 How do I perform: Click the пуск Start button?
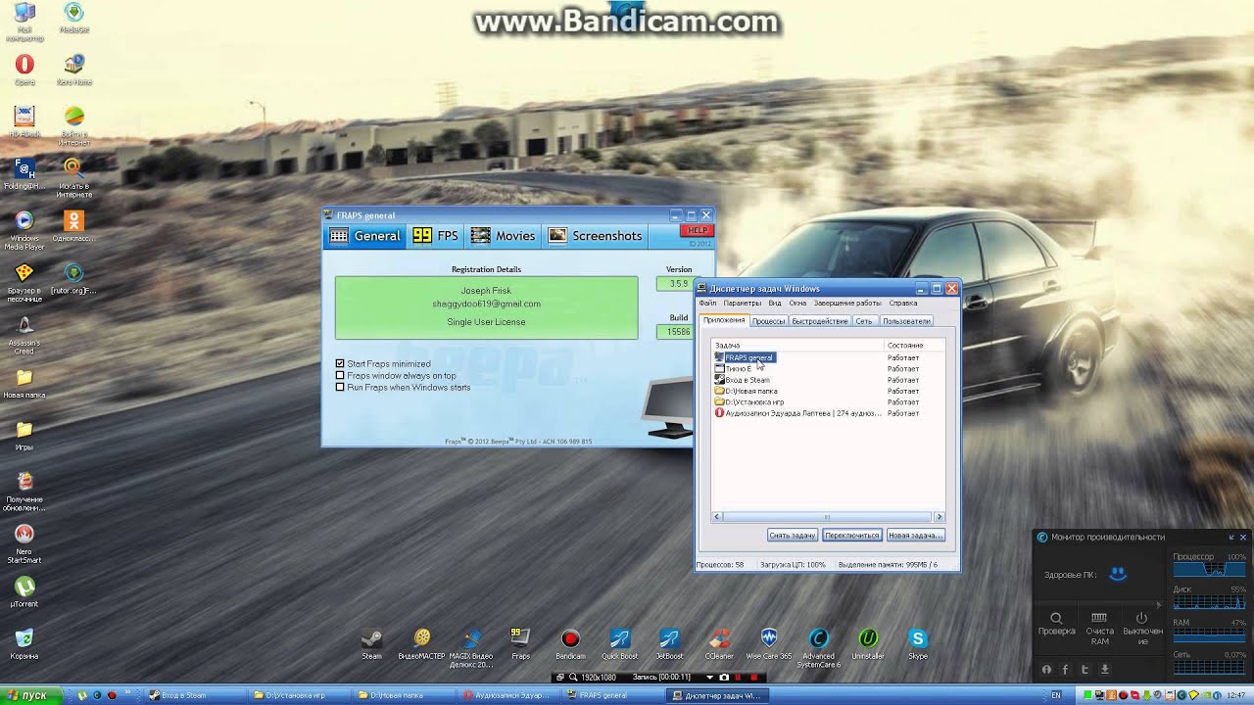coord(33,695)
